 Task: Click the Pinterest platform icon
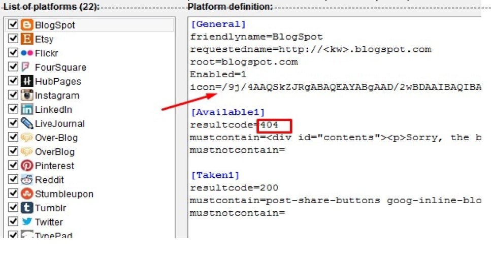click(26, 166)
